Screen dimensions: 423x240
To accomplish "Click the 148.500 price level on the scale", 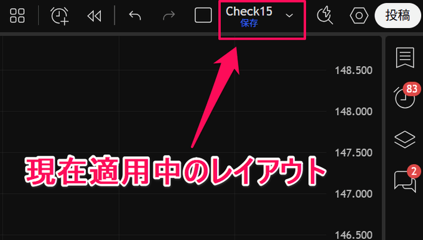I will click(x=353, y=70).
